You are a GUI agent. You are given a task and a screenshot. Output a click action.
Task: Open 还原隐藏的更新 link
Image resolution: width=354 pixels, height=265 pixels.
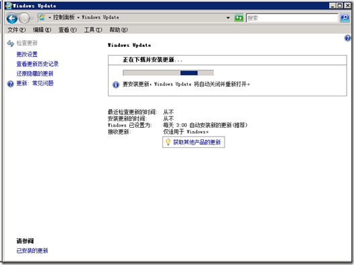pos(35,74)
